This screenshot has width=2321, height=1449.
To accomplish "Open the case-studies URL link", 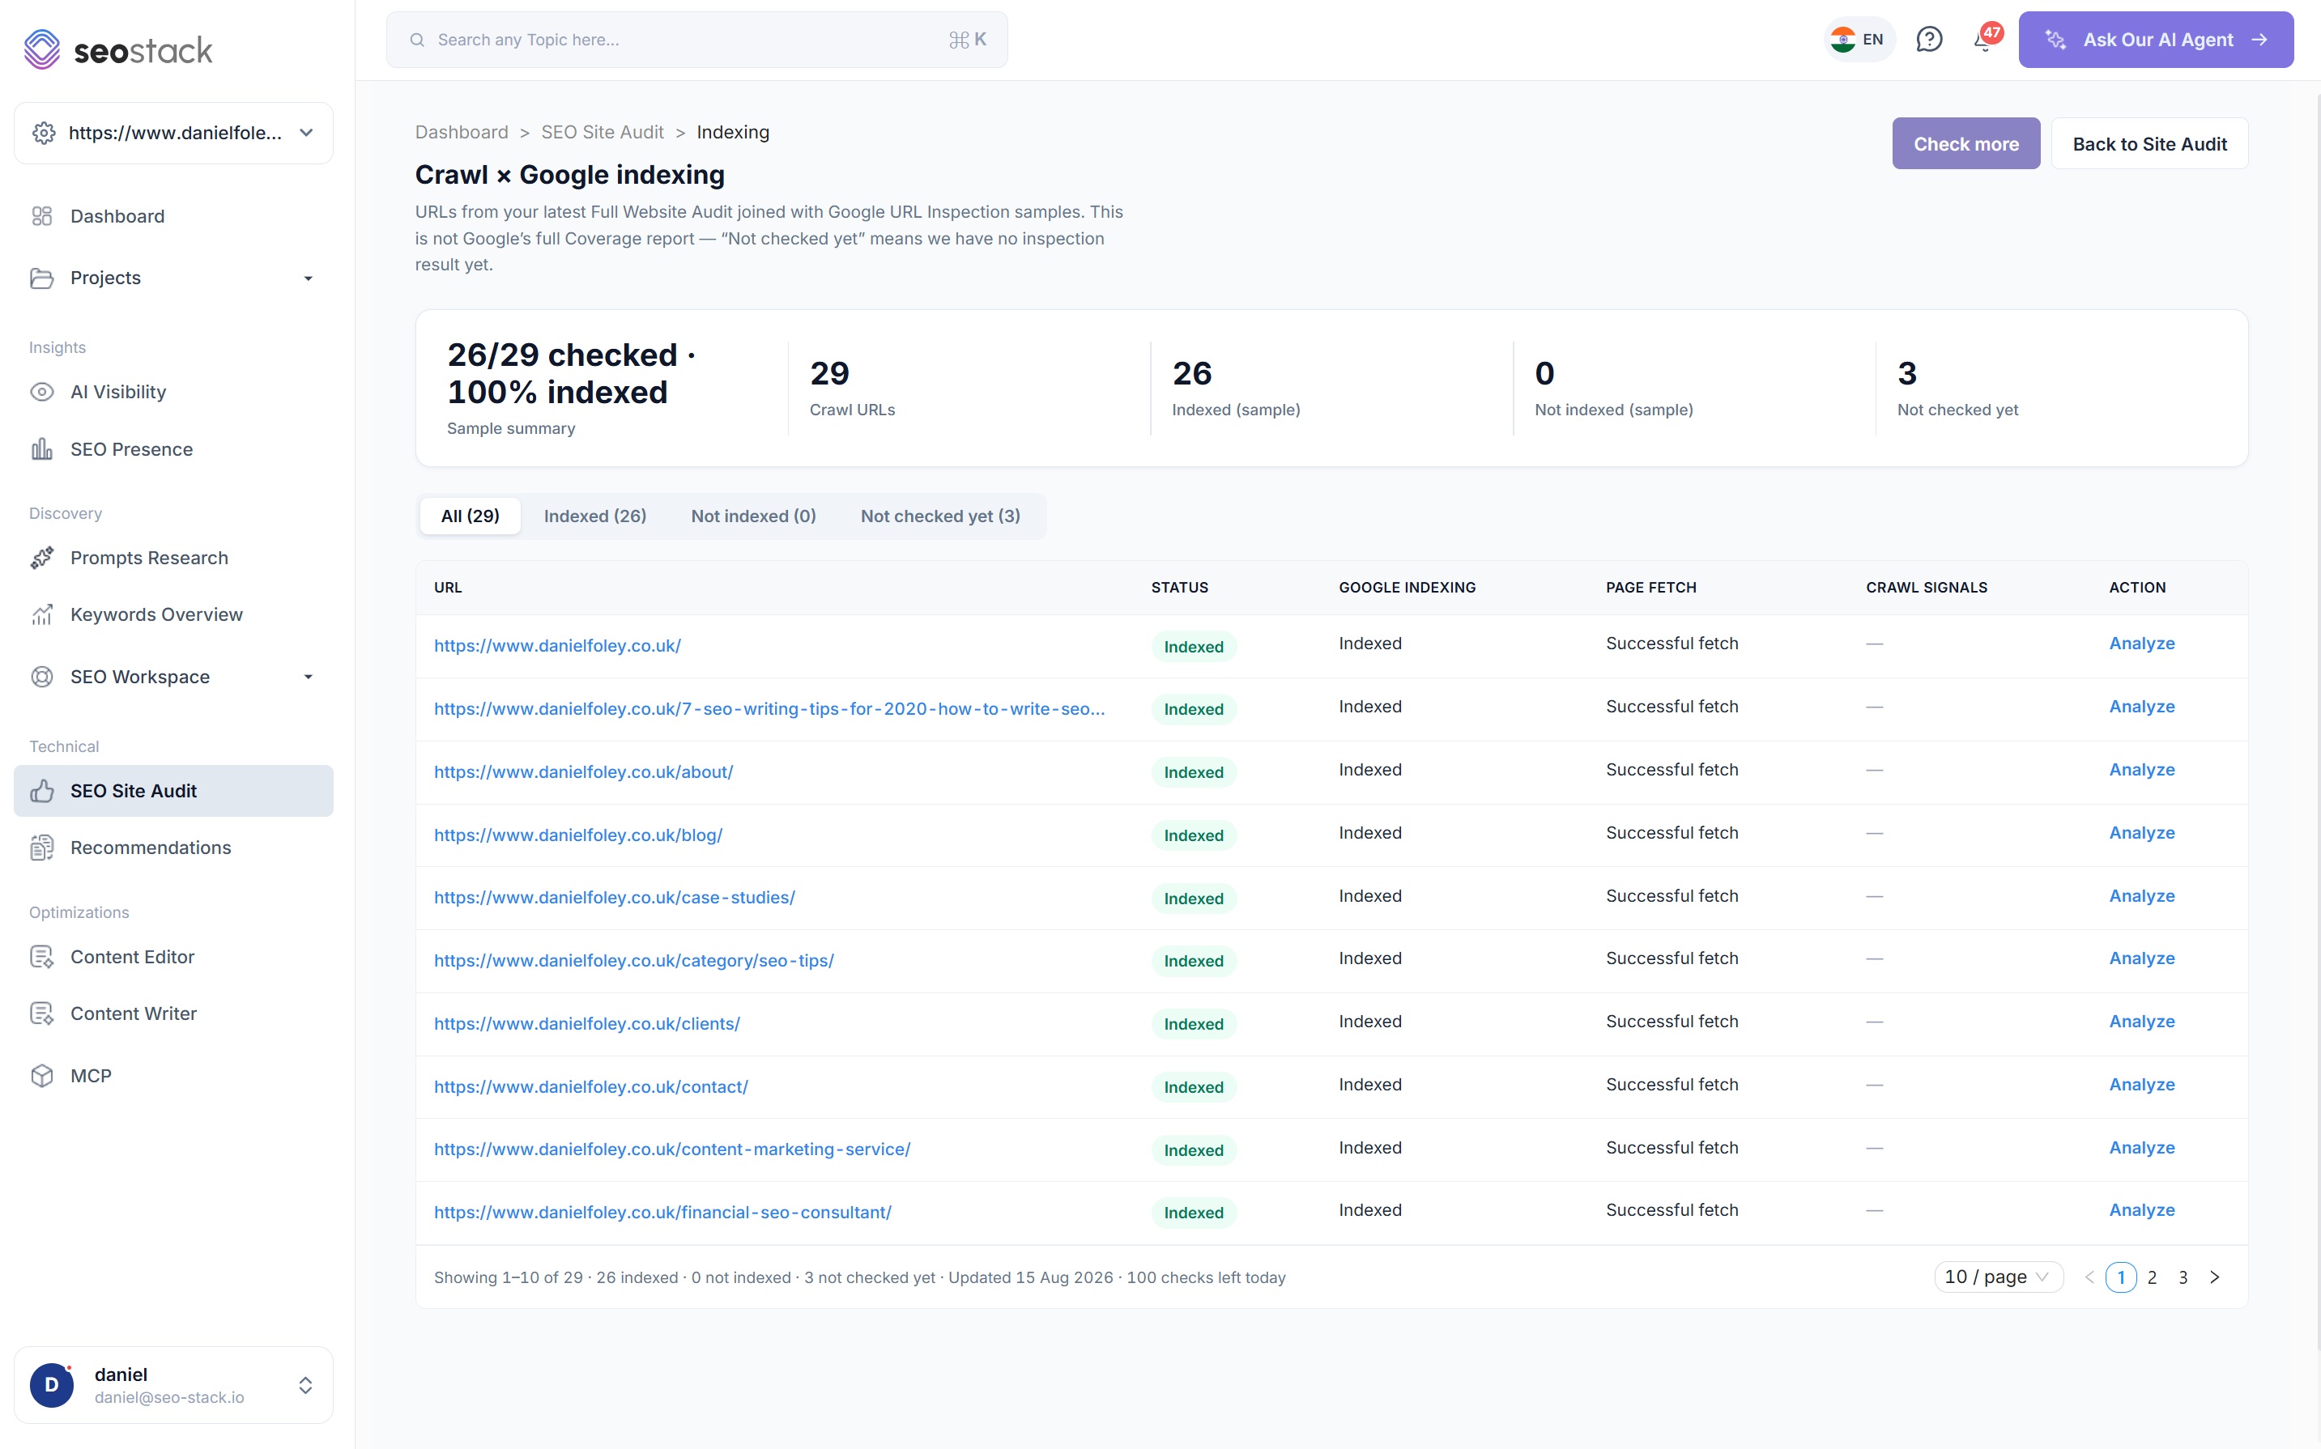I will (x=615, y=898).
